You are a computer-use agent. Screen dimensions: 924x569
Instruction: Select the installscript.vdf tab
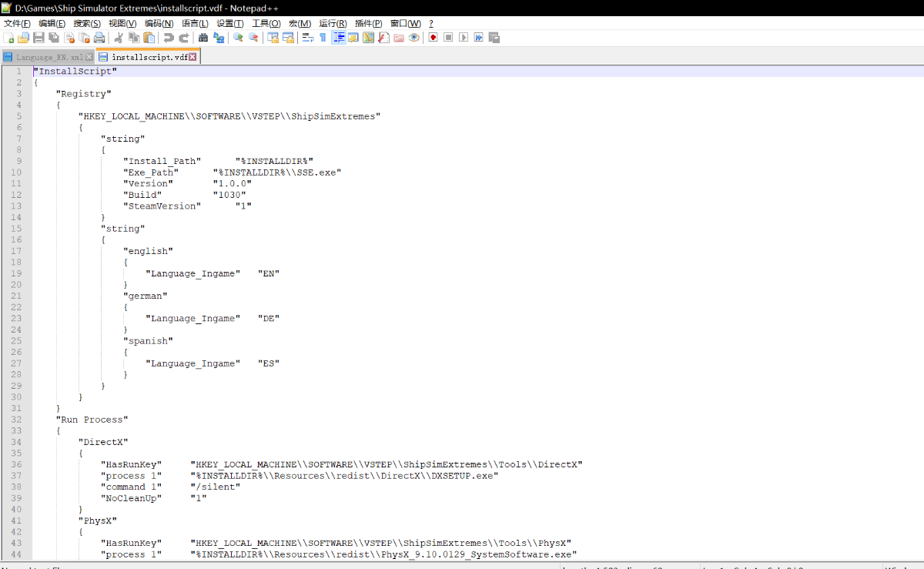point(149,57)
